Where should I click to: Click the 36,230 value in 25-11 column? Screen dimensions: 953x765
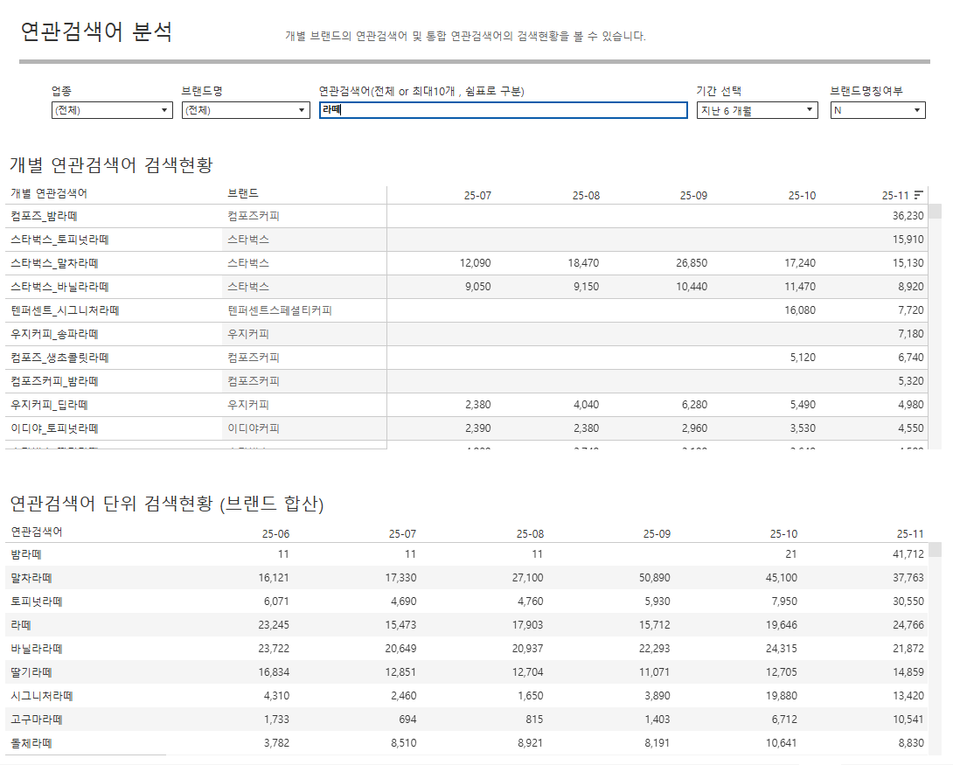[908, 215]
